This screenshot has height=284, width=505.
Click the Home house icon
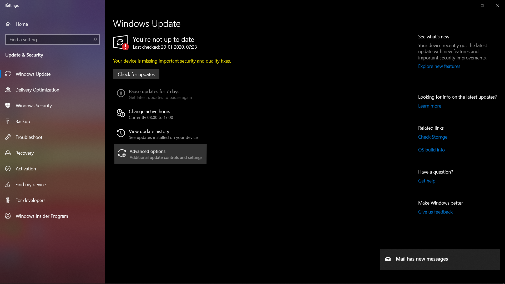click(x=8, y=24)
